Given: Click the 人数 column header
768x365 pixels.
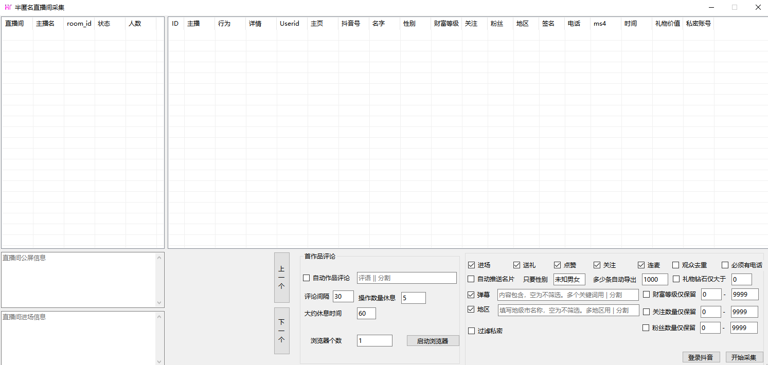Looking at the screenshot, I should 141,24.
